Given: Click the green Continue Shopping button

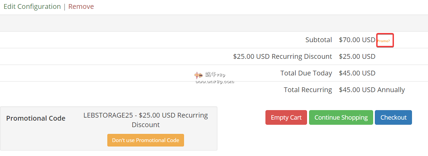Looking at the screenshot, I should (x=341, y=117).
